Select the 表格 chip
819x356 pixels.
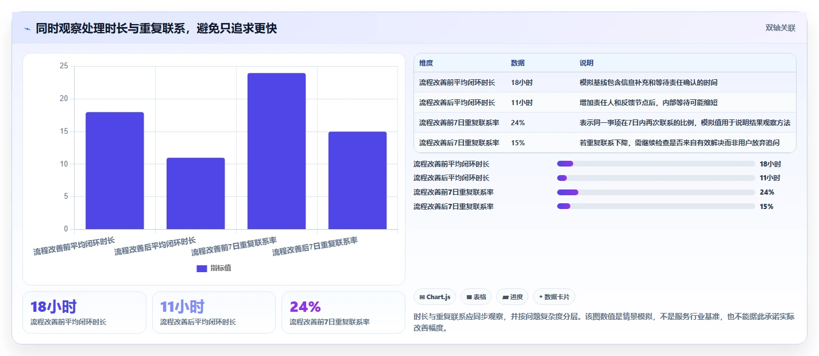click(x=476, y=297)
